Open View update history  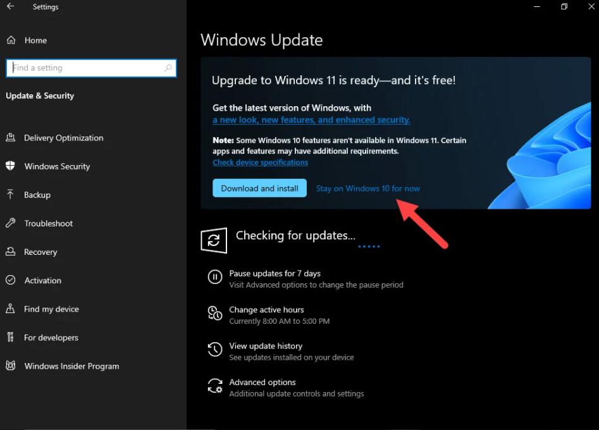(266, 346)
